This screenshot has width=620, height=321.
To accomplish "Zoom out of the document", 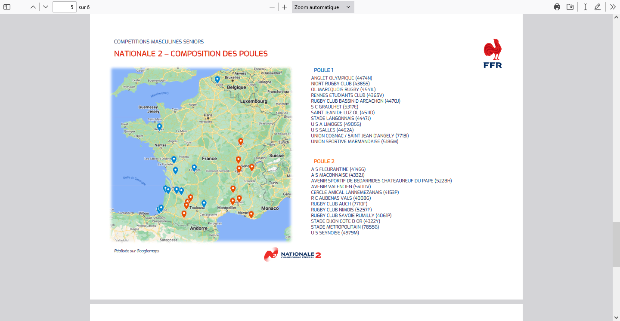I will coord(272,7).
